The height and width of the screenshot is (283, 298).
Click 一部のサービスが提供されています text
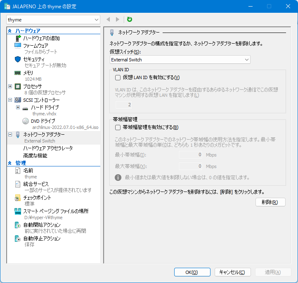58,190
